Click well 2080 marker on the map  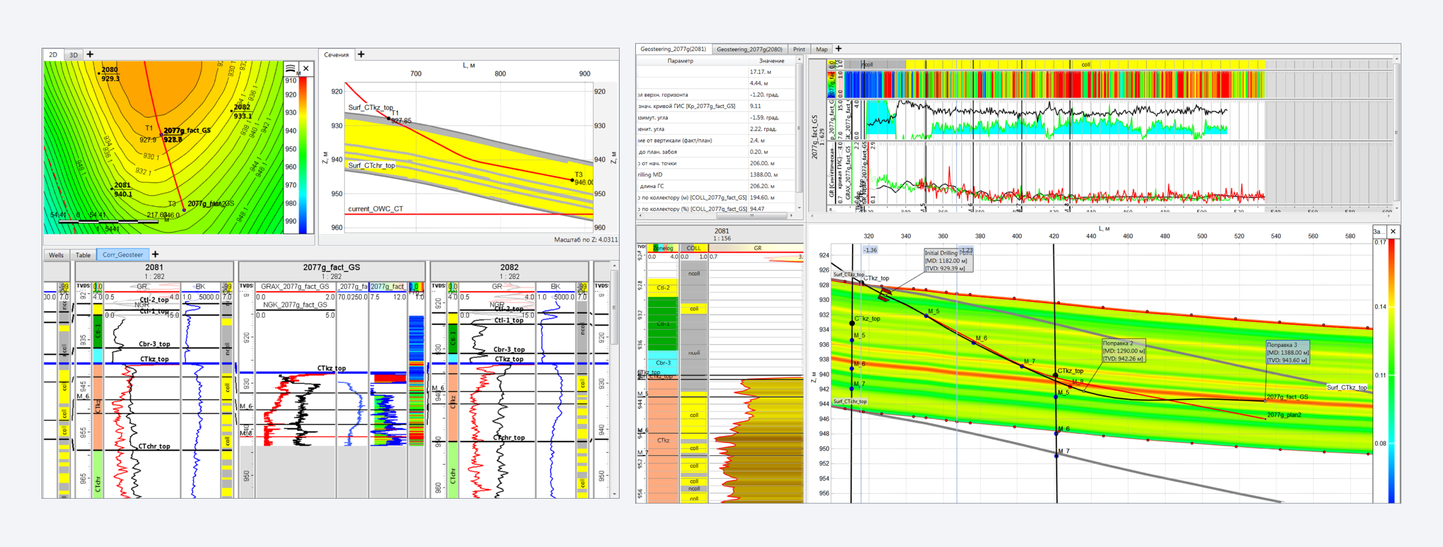tap(99, 73)
